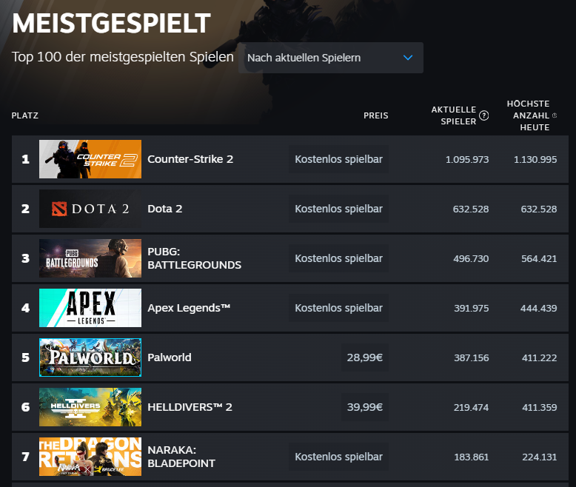The image size is (576, 487).
Task: Click PUBG current players 496.730
Action: (x=471, y=258)
